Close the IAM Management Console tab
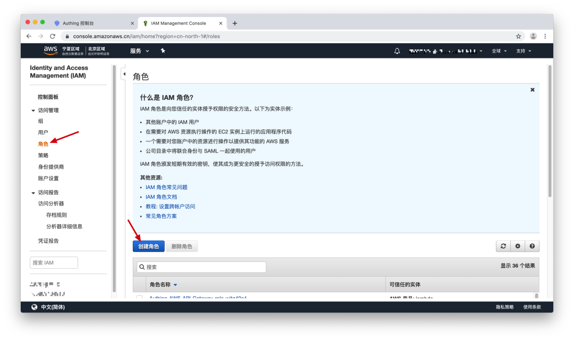Image resolution: width=574 pixels, height=340 pixels. [x=221, y=23]
